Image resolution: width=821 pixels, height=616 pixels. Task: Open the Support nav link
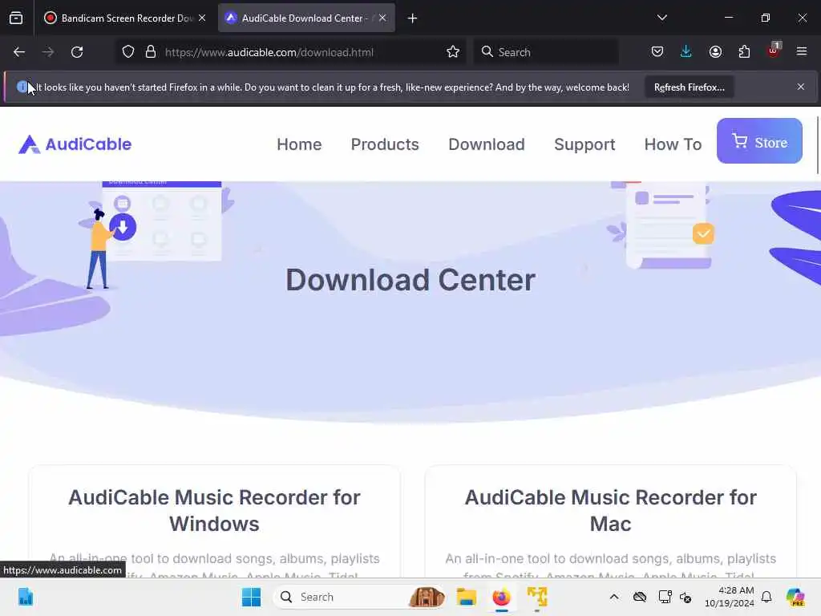584,144
